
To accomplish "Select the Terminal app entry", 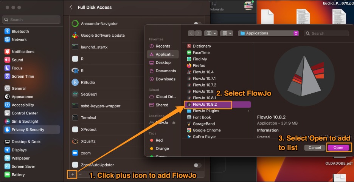I will tap(88, 118).
